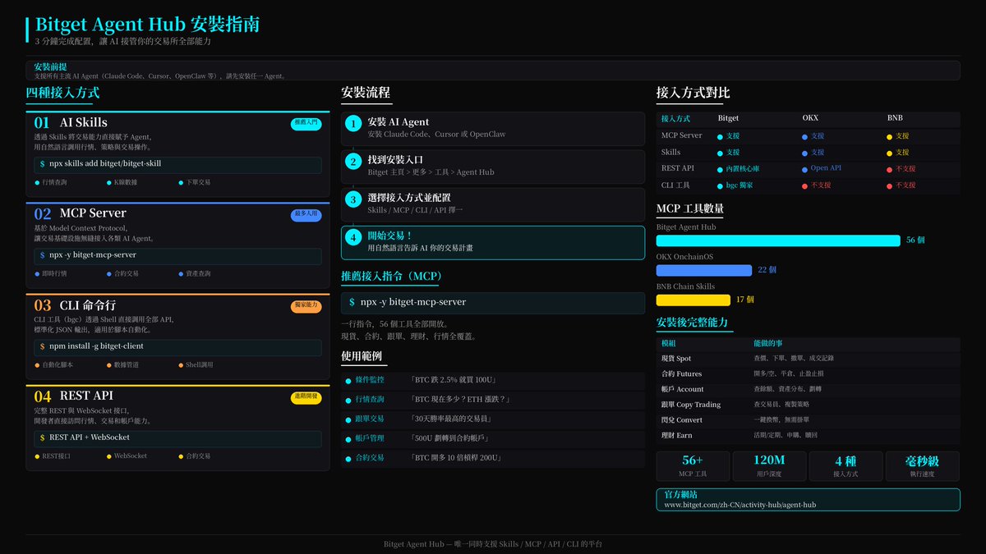Image resolution: width=986 pixels, height=554 pixels.
Task: Click the 'AI Skills' card heading
Action: coord(84,122)
